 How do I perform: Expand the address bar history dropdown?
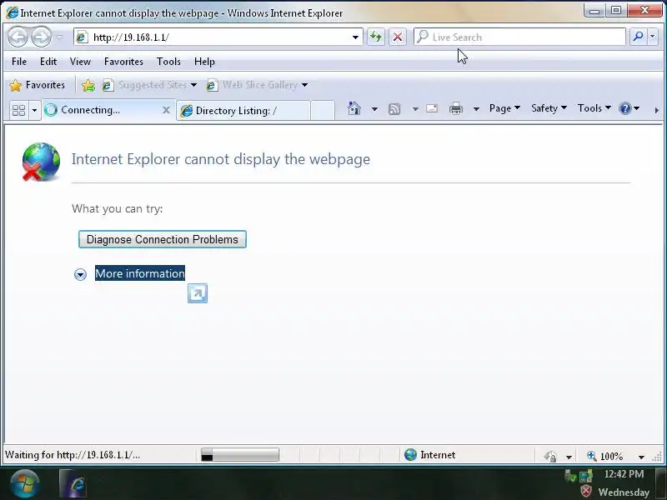[x=356, y=37]
